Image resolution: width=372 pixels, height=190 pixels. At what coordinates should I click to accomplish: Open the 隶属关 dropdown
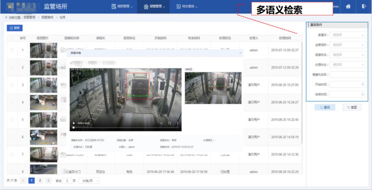pyautogui.click(x=348, y=35)
